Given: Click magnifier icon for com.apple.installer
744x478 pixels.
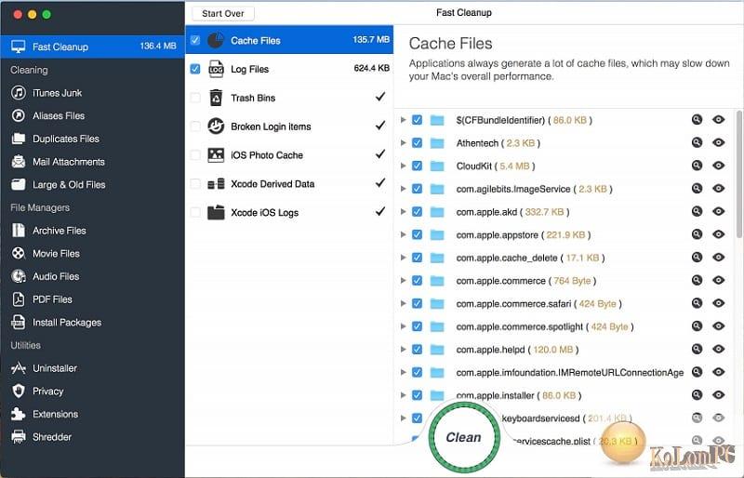Looking at the screenshot, I should point(697,394).
